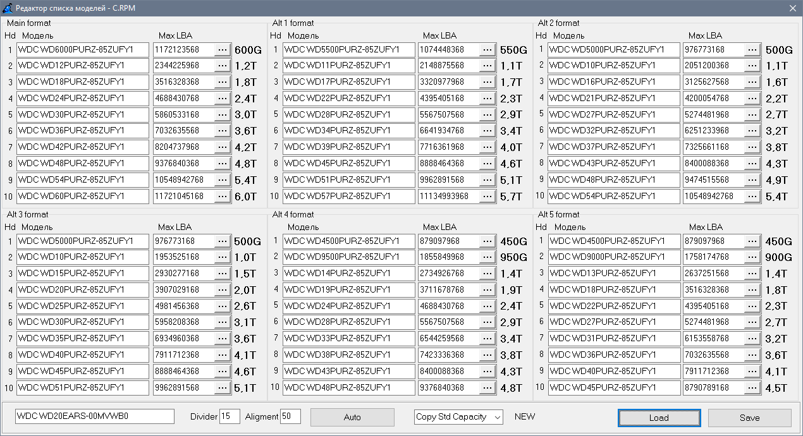Click the ellipsis button beside Max LBA 9376840368 in Alt 4 format
The height and width of the screenshot is (436, 803).
pyautogui.click(x=487, y=387)
